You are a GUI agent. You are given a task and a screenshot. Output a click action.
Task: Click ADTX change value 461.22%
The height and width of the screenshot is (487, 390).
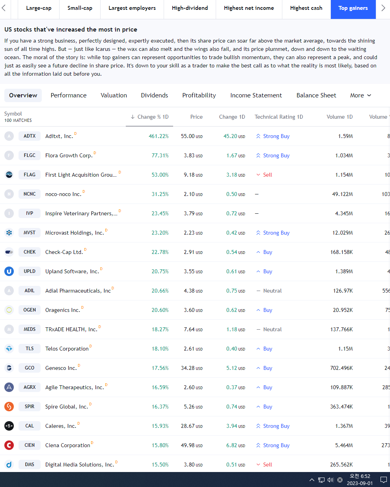click(x=159, y=136)
